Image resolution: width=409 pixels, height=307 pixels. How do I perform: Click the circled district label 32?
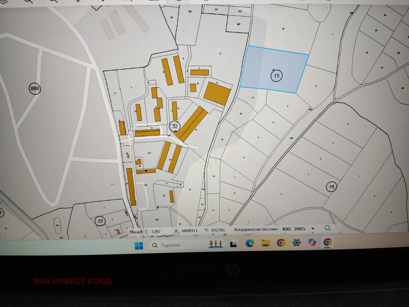(175, 126)
